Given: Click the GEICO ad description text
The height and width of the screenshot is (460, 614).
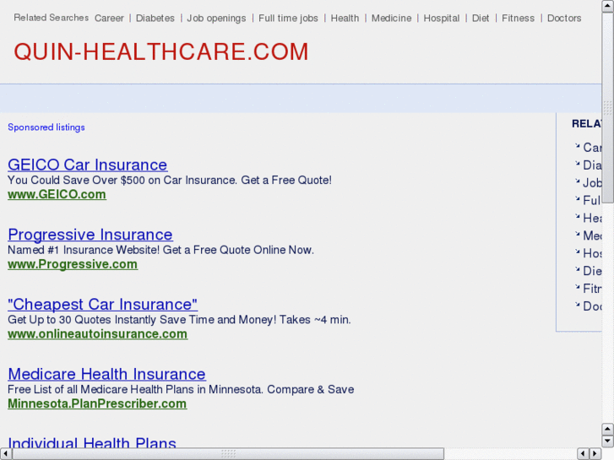Looking at the screenshot, I should coord(170,180).
